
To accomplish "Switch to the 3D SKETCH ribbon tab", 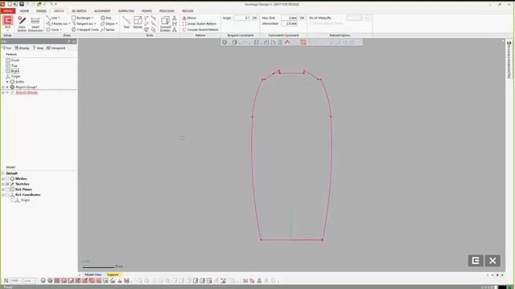I will (x=79, y=10).
